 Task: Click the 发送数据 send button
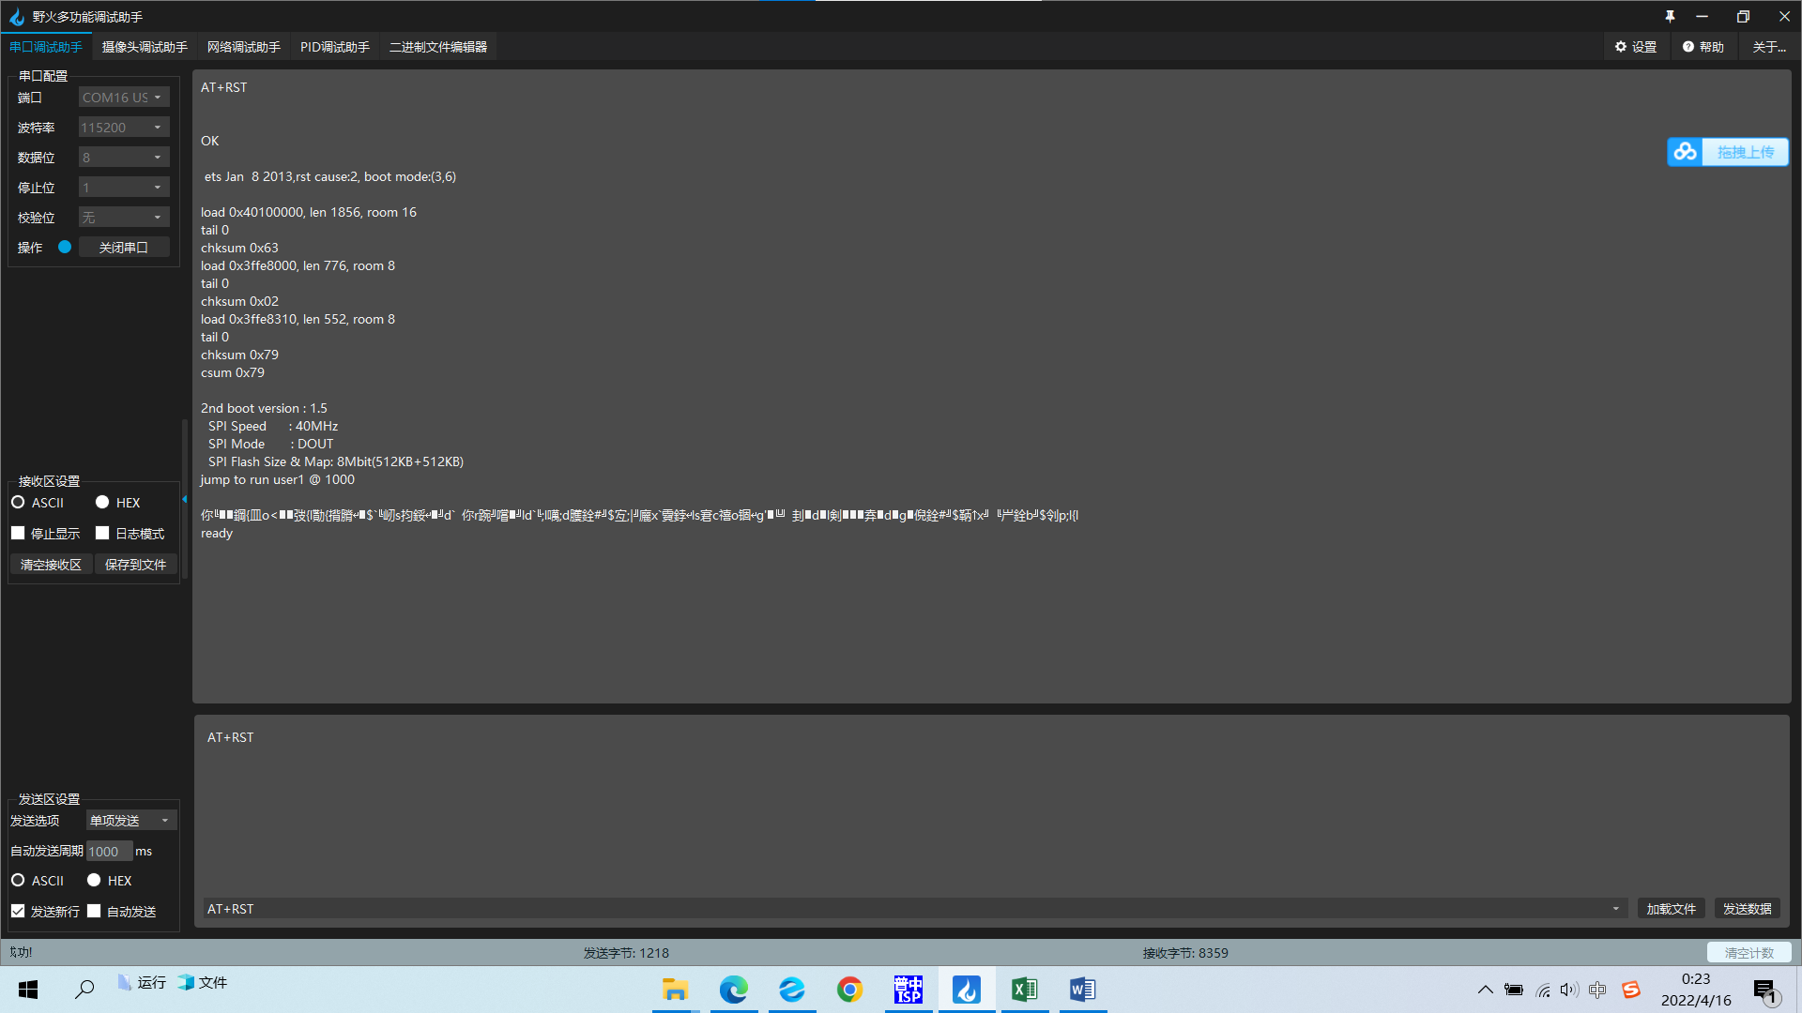1747,909
